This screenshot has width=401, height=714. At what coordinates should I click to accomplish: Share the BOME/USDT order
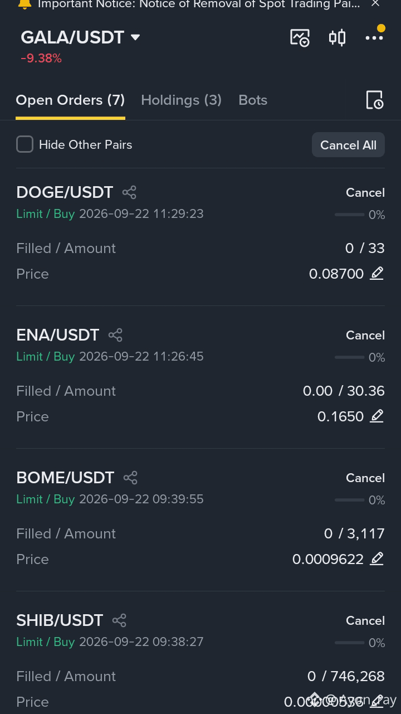[x=130, y=478]
